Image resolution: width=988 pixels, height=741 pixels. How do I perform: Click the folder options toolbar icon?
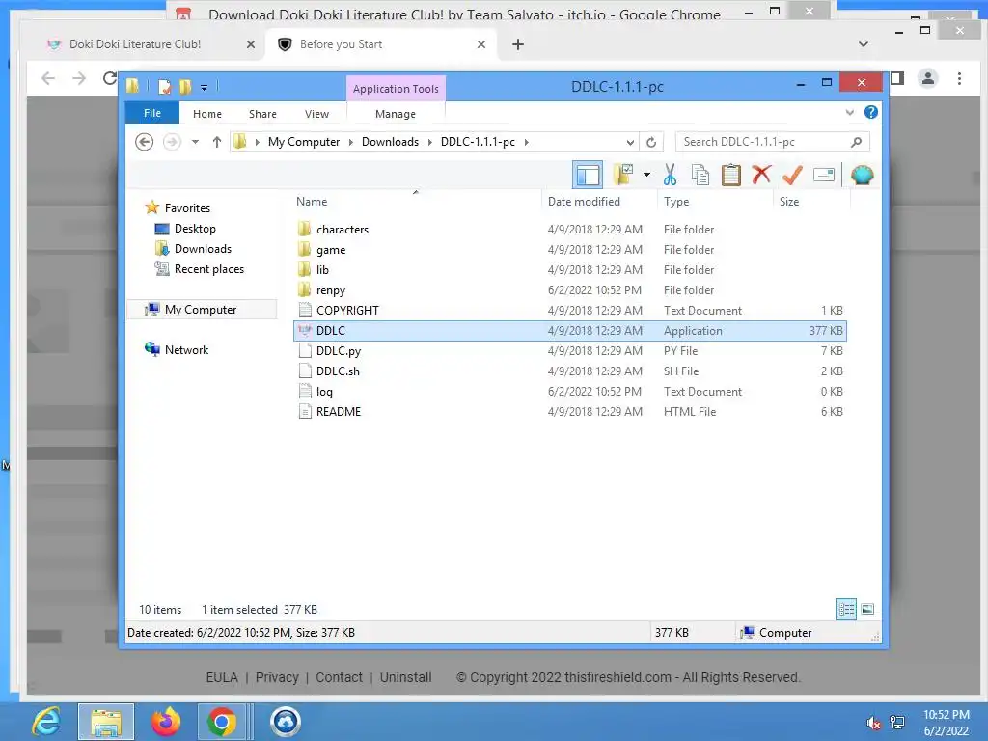point(622,175)
